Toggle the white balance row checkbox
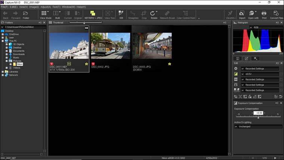The width and height of the screenshot is (284, 160). (281, 79)
